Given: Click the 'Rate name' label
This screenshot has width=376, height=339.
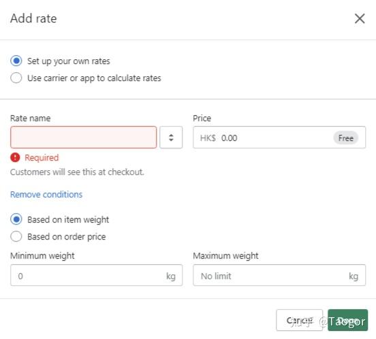Looking at the screenshot, I should coord(31,118).
